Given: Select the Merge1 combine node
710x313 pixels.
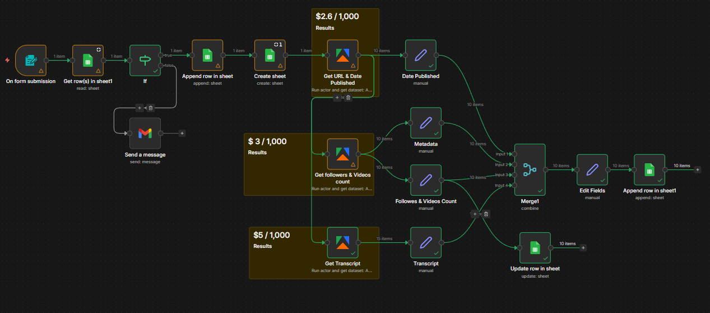Looking at the screenshot, I should pyautogui.click(x=530, y=170).
